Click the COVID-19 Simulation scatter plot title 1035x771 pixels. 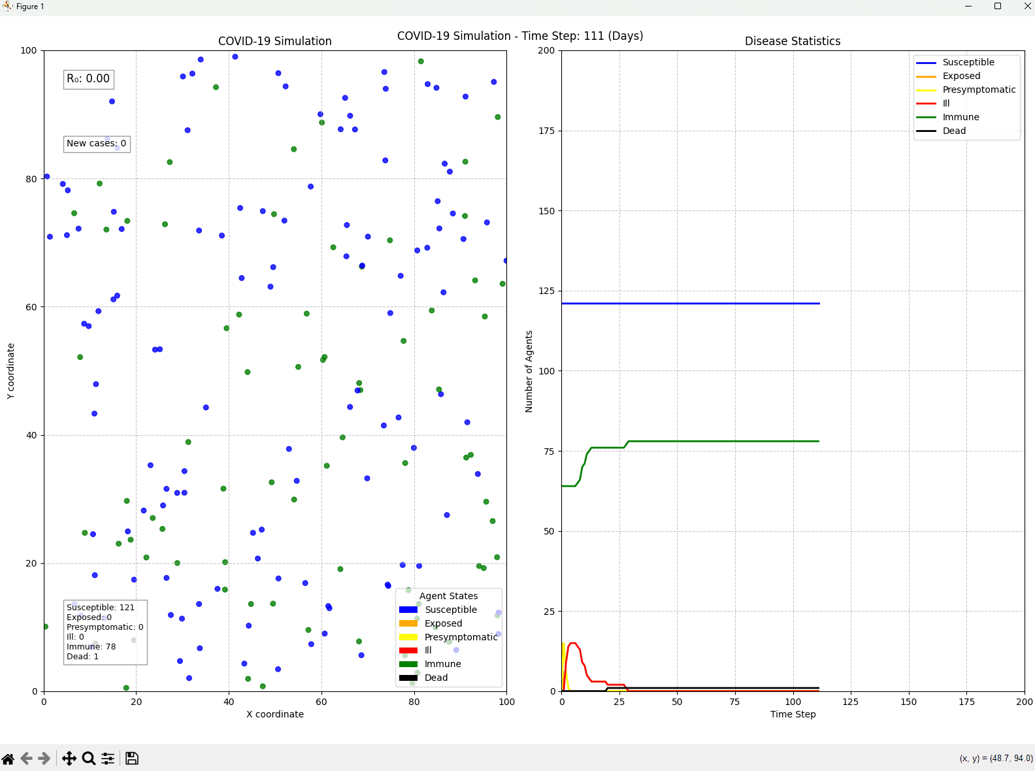[x=274, y=41]
